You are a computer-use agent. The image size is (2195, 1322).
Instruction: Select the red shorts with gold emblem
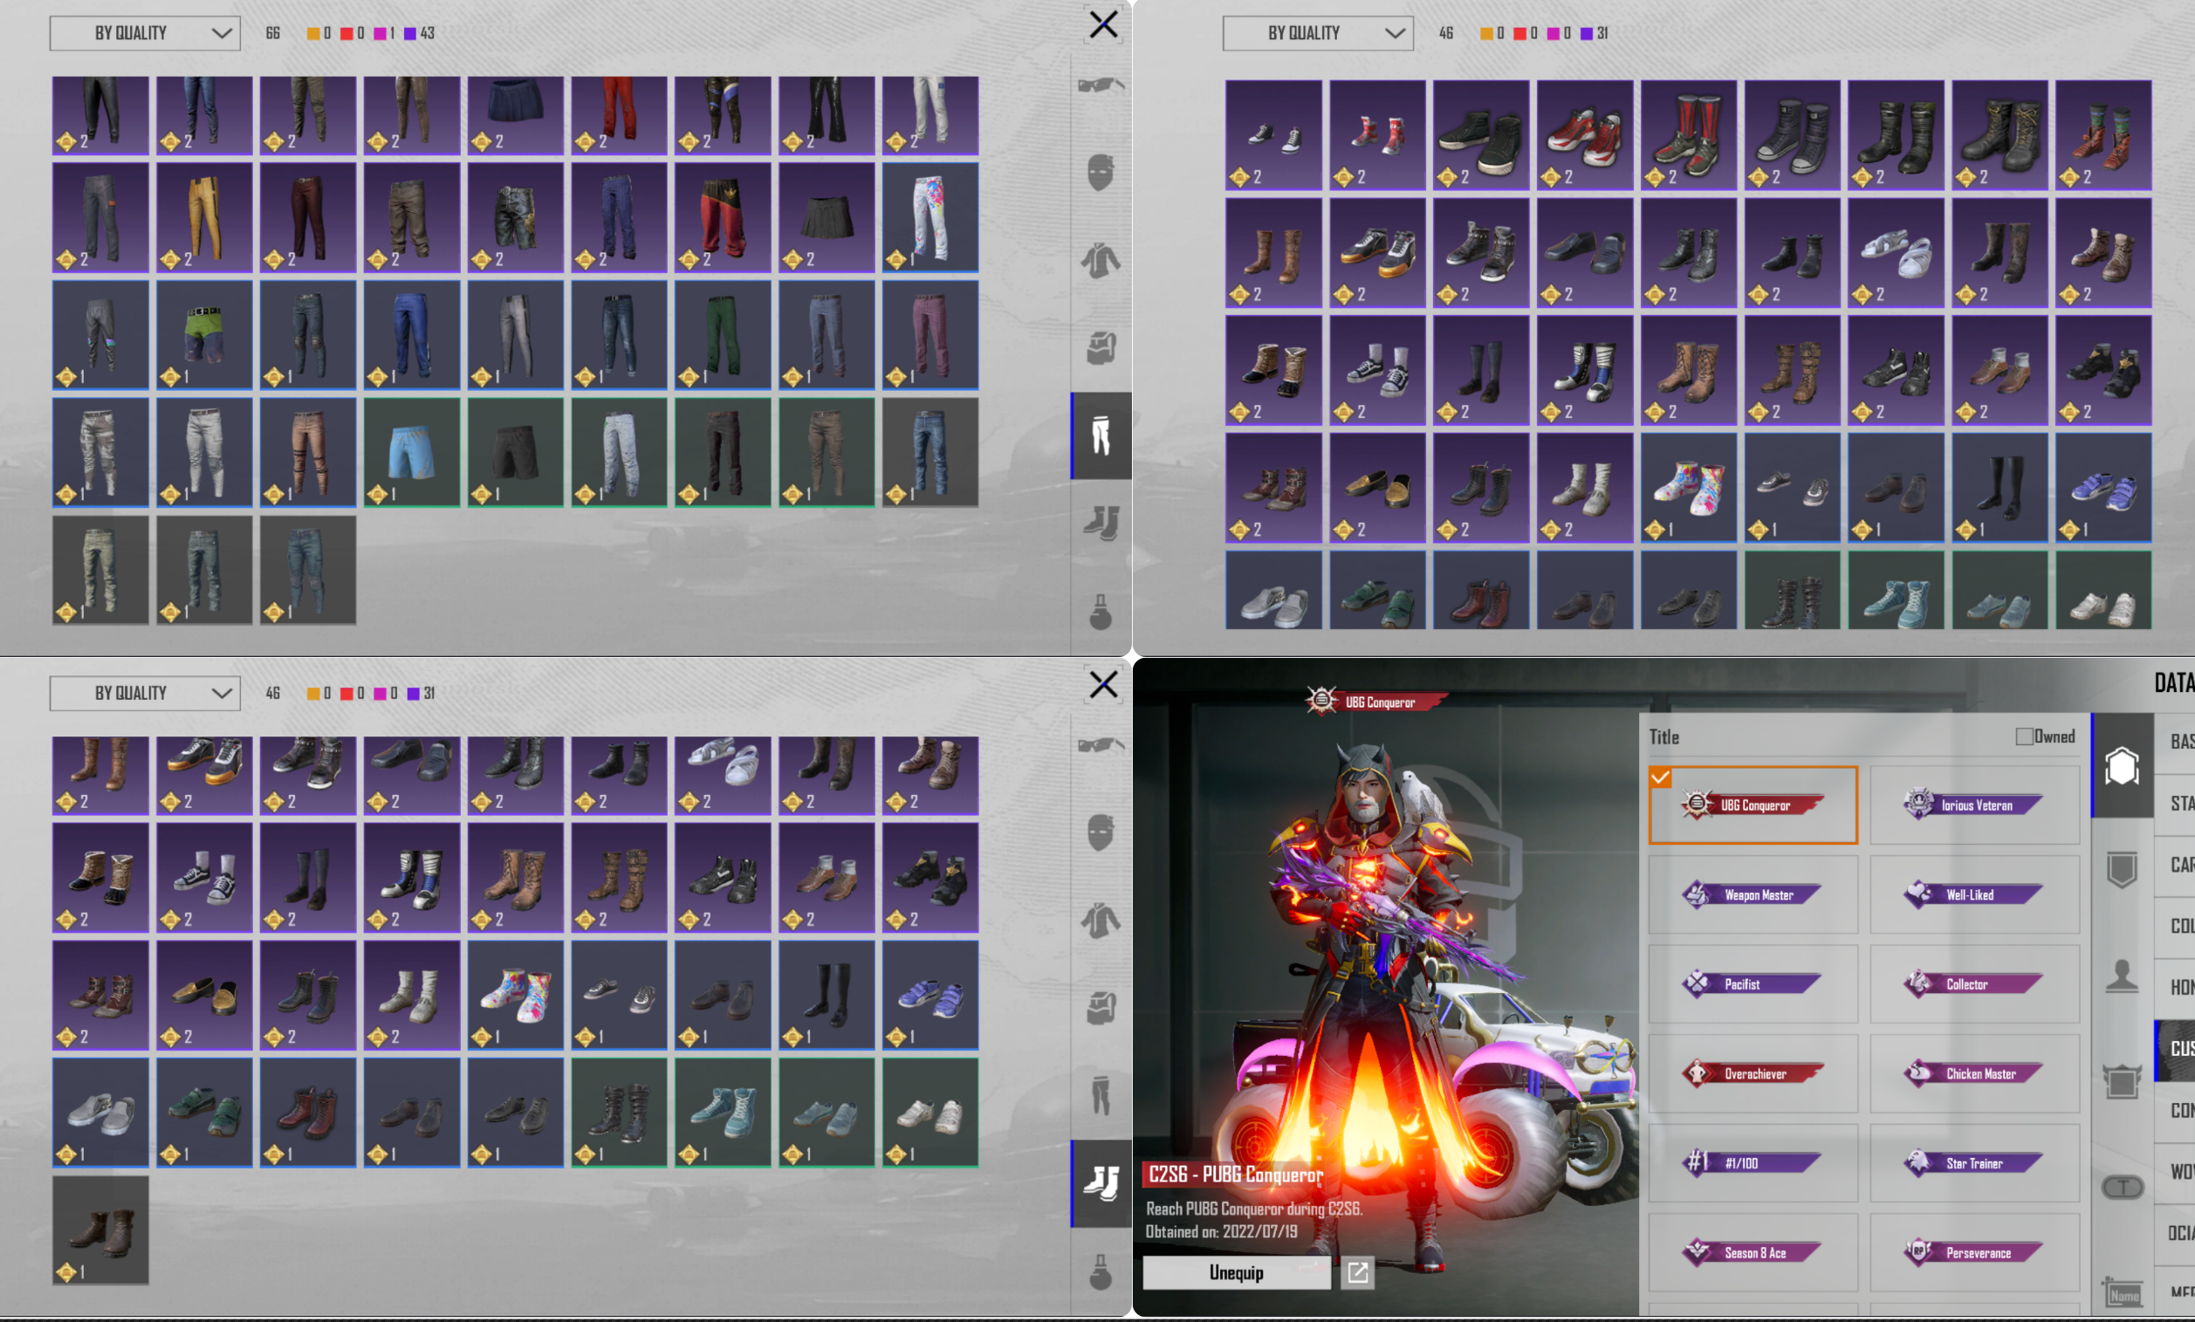tap(723, 217)
